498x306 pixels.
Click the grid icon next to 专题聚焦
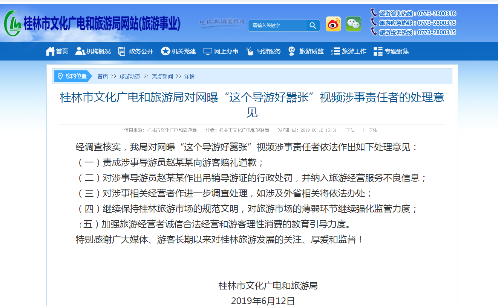(x=378, y=51)
